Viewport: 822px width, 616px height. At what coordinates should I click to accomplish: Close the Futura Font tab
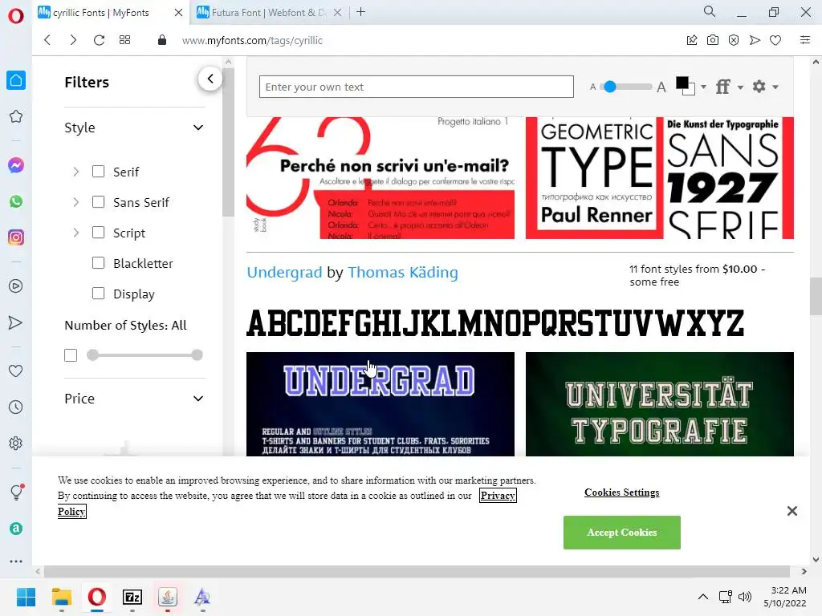click(338, 13)
